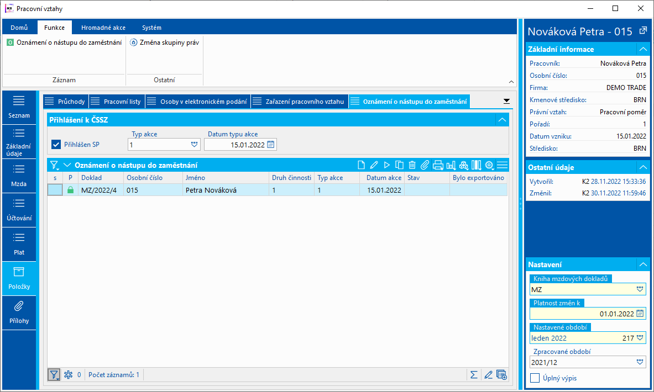Screen dimensions: 654x392
Task: Open the Účtování sidebar page
Action: tap(19, 210)
